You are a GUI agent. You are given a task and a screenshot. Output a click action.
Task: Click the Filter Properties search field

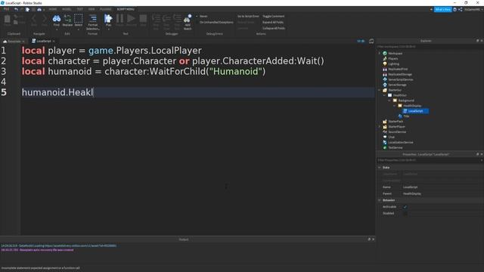point(429,160)
